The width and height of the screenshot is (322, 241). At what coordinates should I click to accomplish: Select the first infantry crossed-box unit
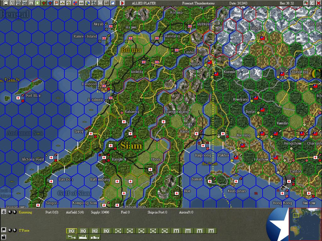click(118, 231)
